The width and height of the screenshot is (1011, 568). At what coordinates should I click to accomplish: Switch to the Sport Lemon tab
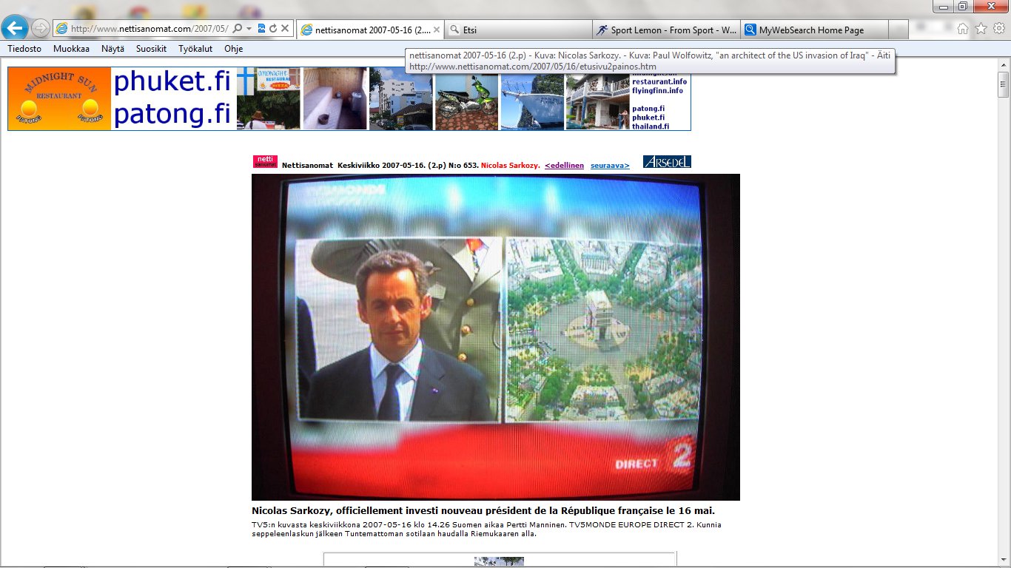pos(666,30)
